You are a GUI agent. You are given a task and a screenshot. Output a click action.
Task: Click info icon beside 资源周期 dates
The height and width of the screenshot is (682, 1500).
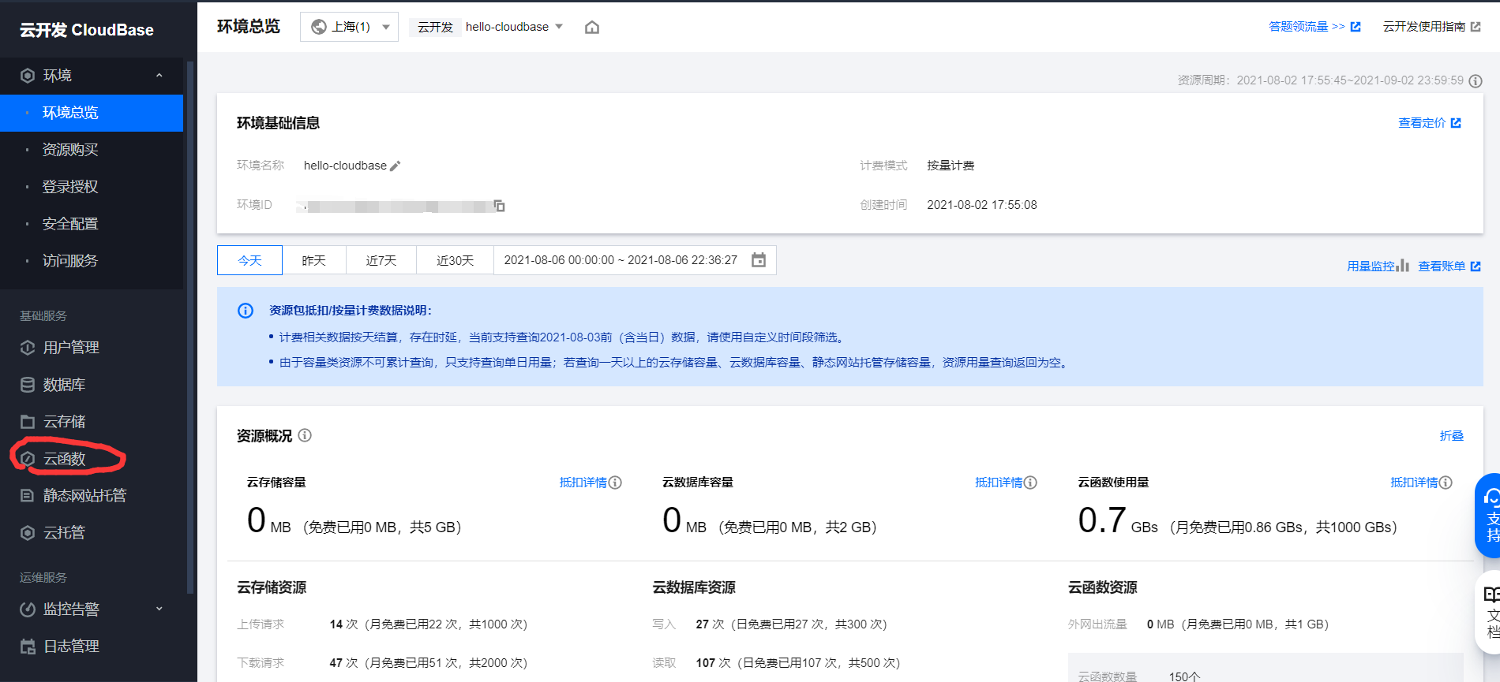1475,81
